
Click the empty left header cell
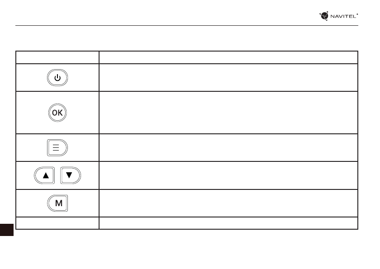[57, 57]
